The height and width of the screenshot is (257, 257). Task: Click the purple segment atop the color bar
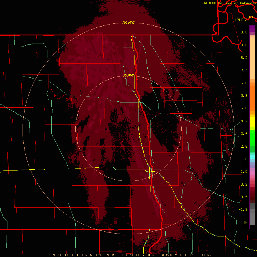click(252, 29)
